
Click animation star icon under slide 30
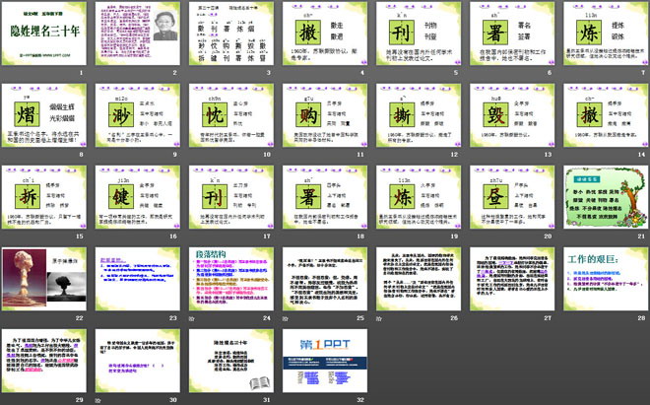pos(97,400)
